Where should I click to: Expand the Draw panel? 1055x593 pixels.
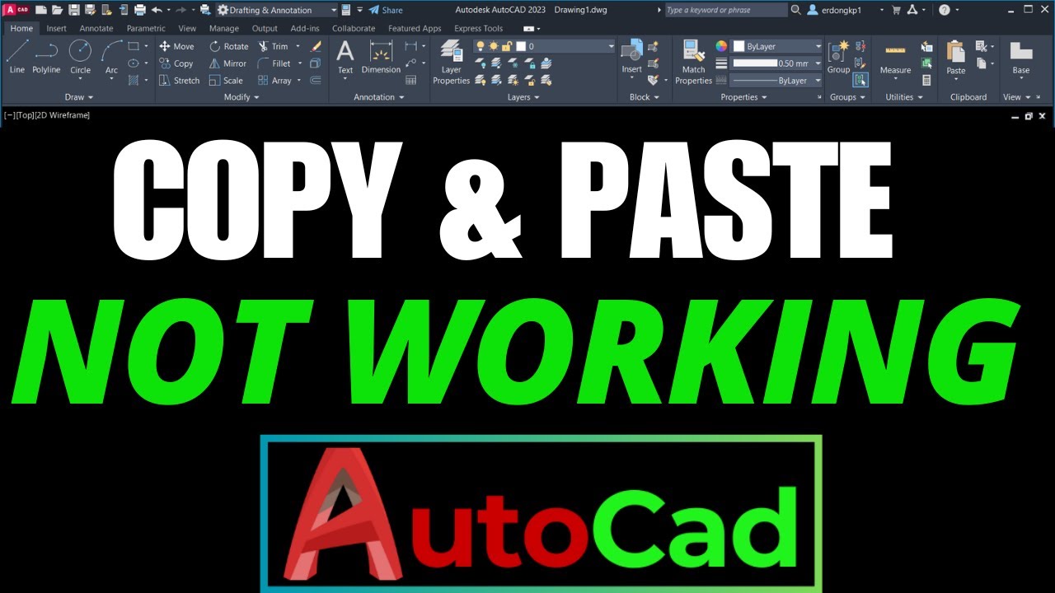coord(79,97)
